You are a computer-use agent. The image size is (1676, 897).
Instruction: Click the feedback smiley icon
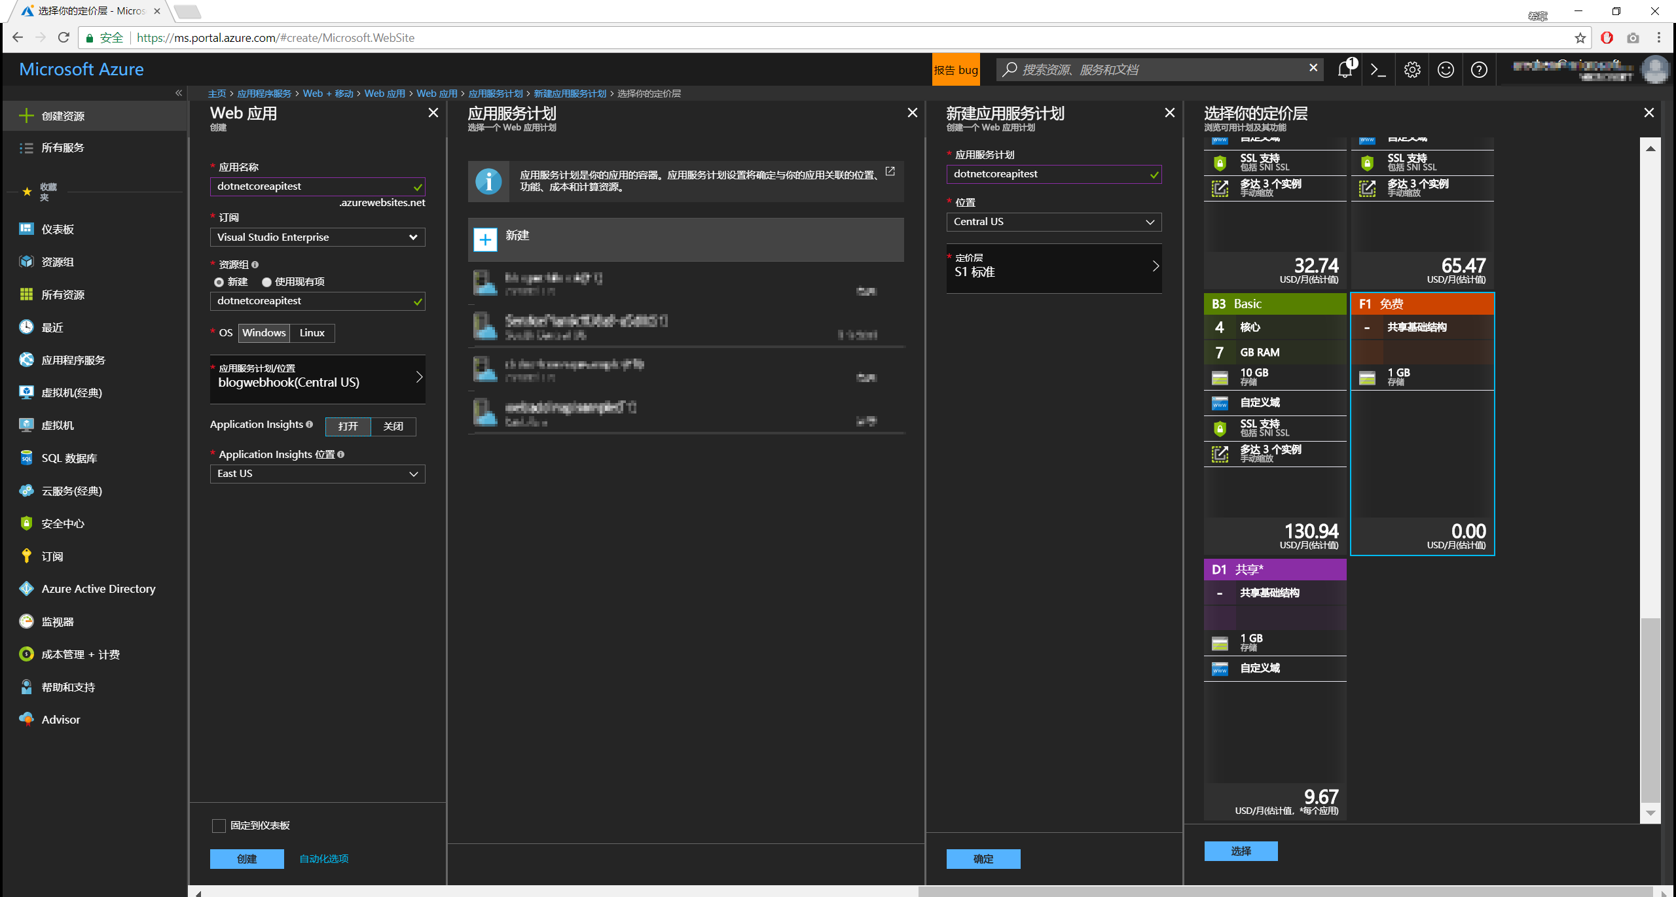(x=1446, y=69)
